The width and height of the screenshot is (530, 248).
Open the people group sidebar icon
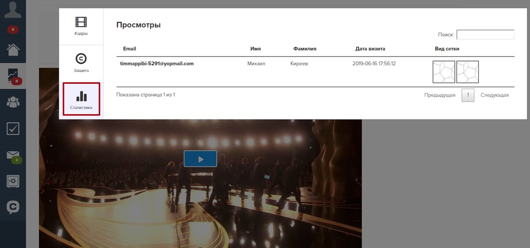[13, 102]
